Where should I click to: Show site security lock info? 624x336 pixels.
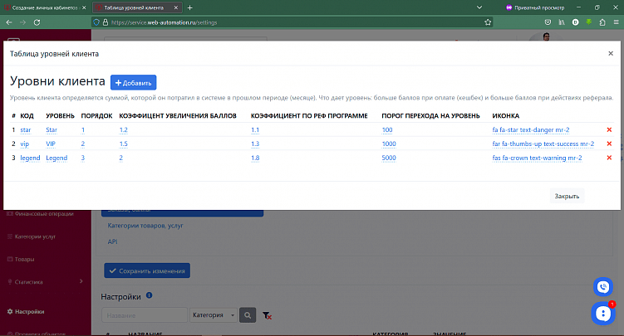tap(106, 22)
